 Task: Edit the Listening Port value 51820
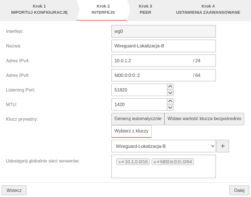coord(139,90)
